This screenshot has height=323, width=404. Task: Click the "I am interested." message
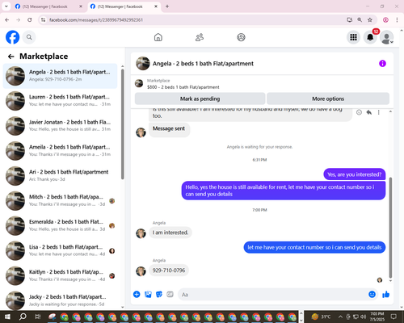coord(170,233)
